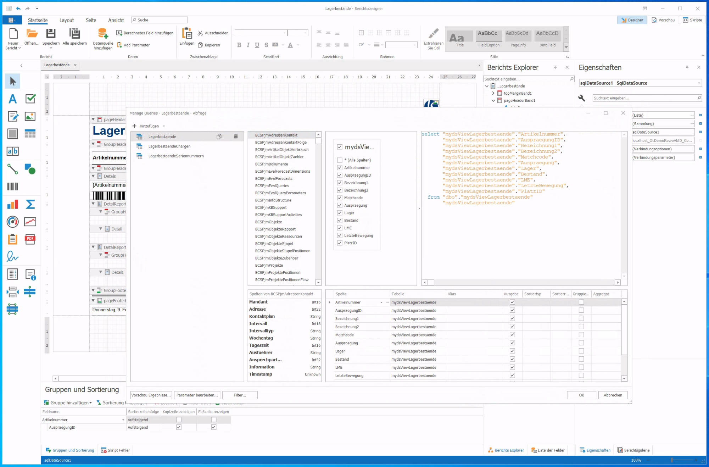Click the Filter button
This screenshot has width=709, height=467.
(240, 395)
